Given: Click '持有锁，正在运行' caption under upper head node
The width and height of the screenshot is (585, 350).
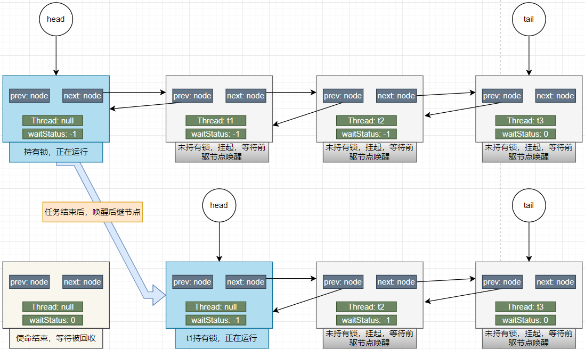Looking at the screenshot, I should point(56,152).
